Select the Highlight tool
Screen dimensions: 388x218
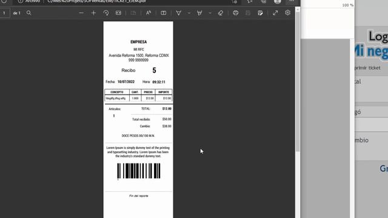[x=199, y=13]
